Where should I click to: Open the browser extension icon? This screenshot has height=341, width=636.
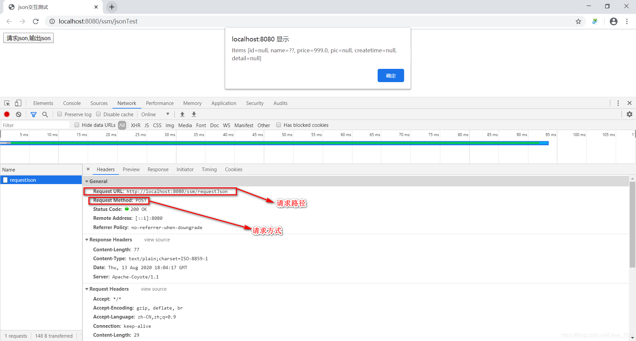595,21
